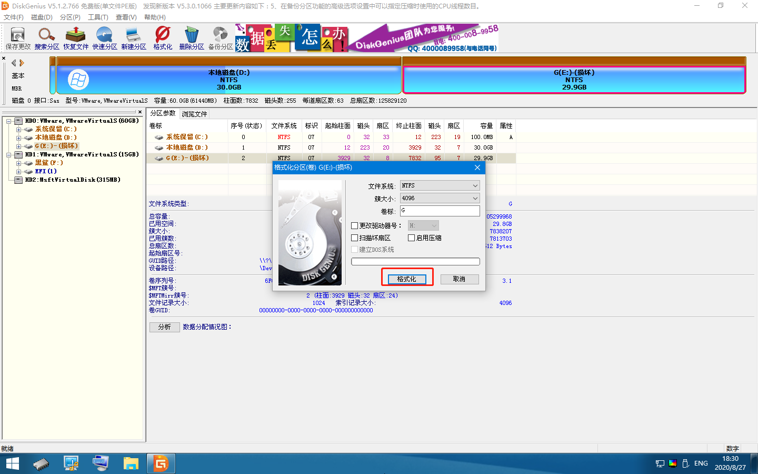Open the DiskGenius advertisement banner
Screen dimensions: 758x474
[367, 38]
